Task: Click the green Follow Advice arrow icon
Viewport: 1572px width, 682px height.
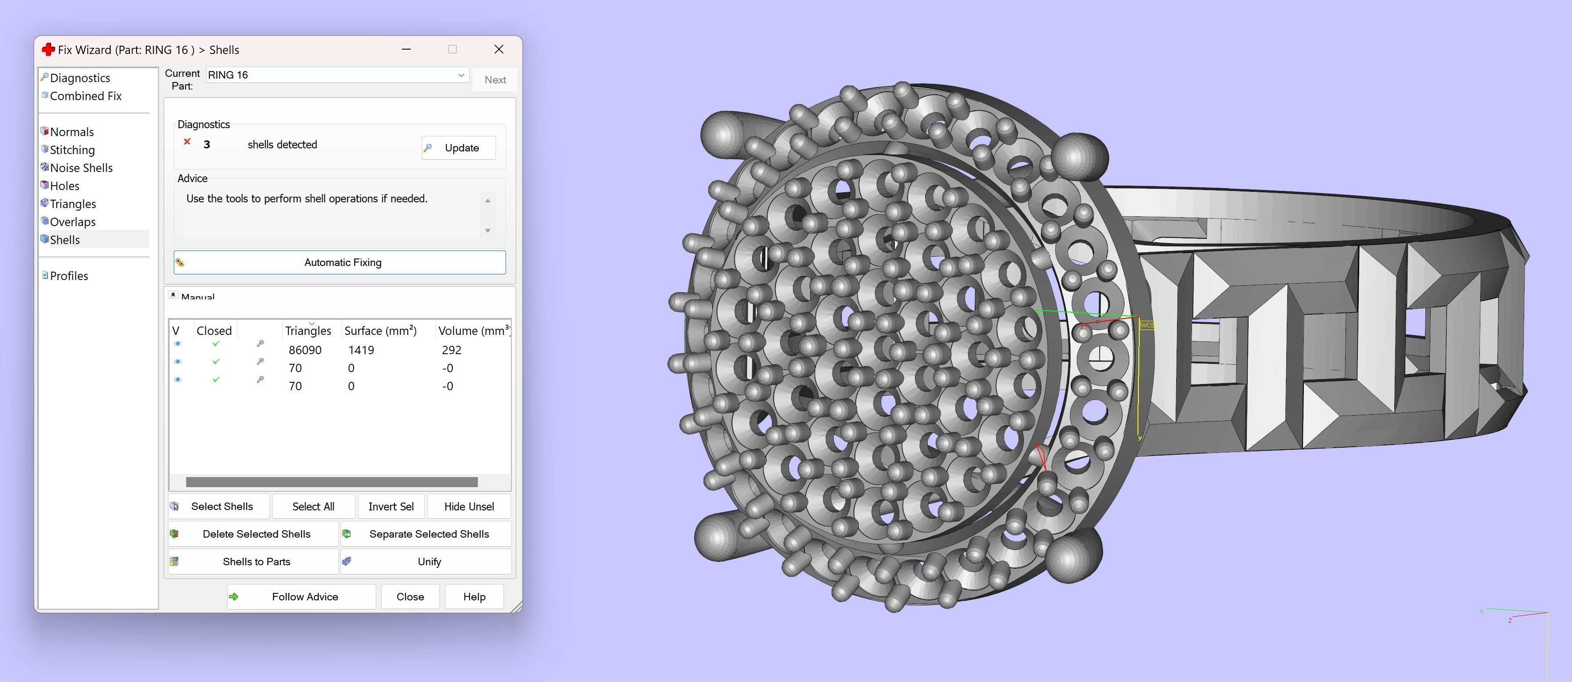Action: pos(234,596)
